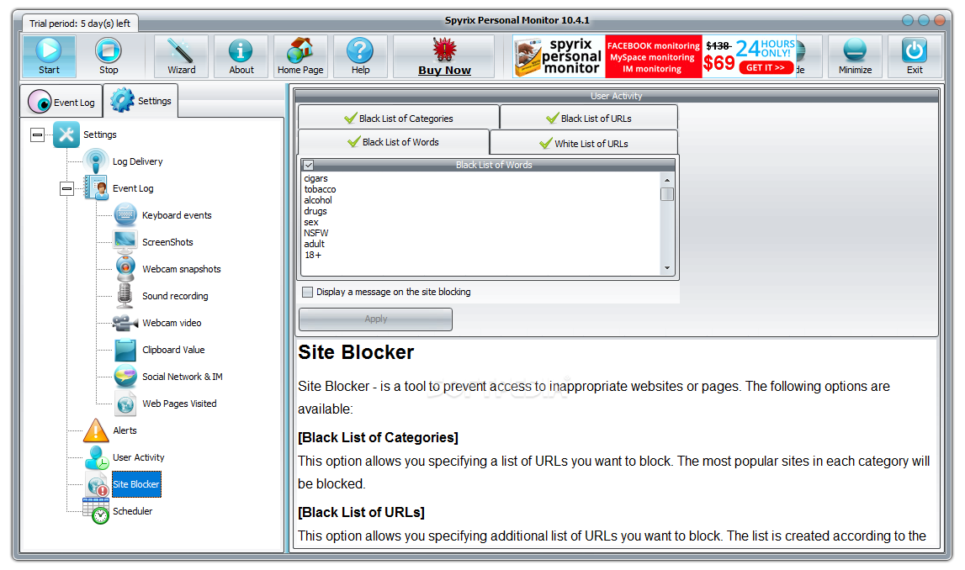Toggle the Black List of Words checkbox
Viewport: 965px width, 570px height.
pyautogui.click(x=309, y=165)
